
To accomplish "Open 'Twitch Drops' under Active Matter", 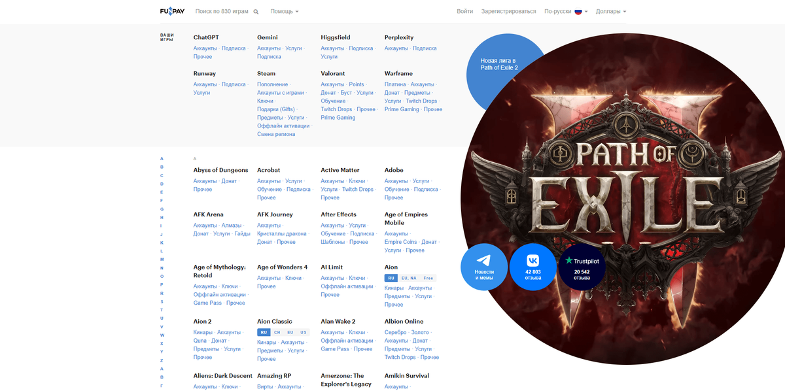I will (x=358, y=190).
